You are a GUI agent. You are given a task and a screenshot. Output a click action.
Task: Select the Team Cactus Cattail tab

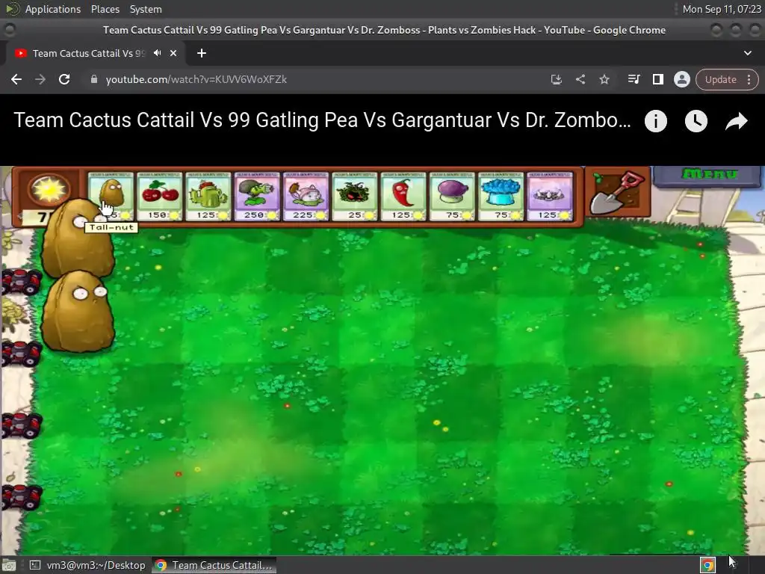click(89, 53)
